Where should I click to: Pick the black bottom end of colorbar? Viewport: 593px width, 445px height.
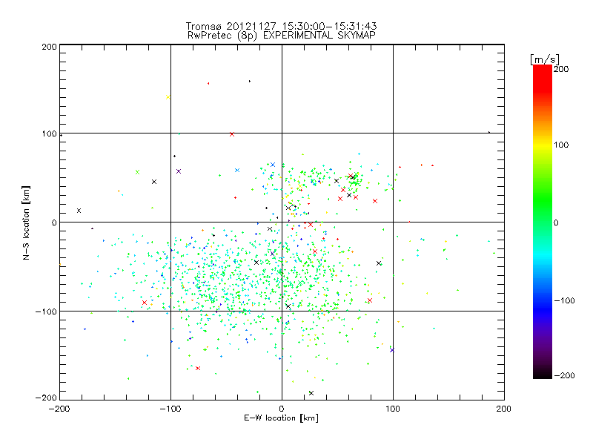click(x=543, y=375)
